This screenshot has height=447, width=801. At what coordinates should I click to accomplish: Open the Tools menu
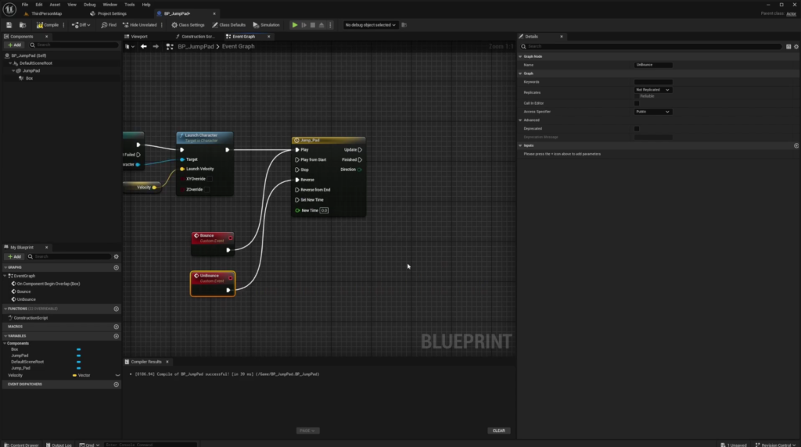[x=130, y=5]
